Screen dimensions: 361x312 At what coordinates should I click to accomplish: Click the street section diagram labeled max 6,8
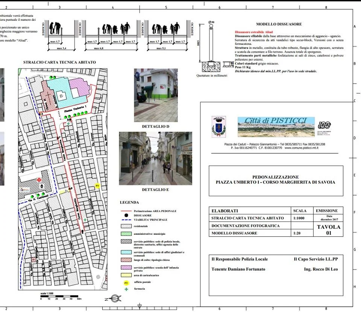[x=111, y=35]
